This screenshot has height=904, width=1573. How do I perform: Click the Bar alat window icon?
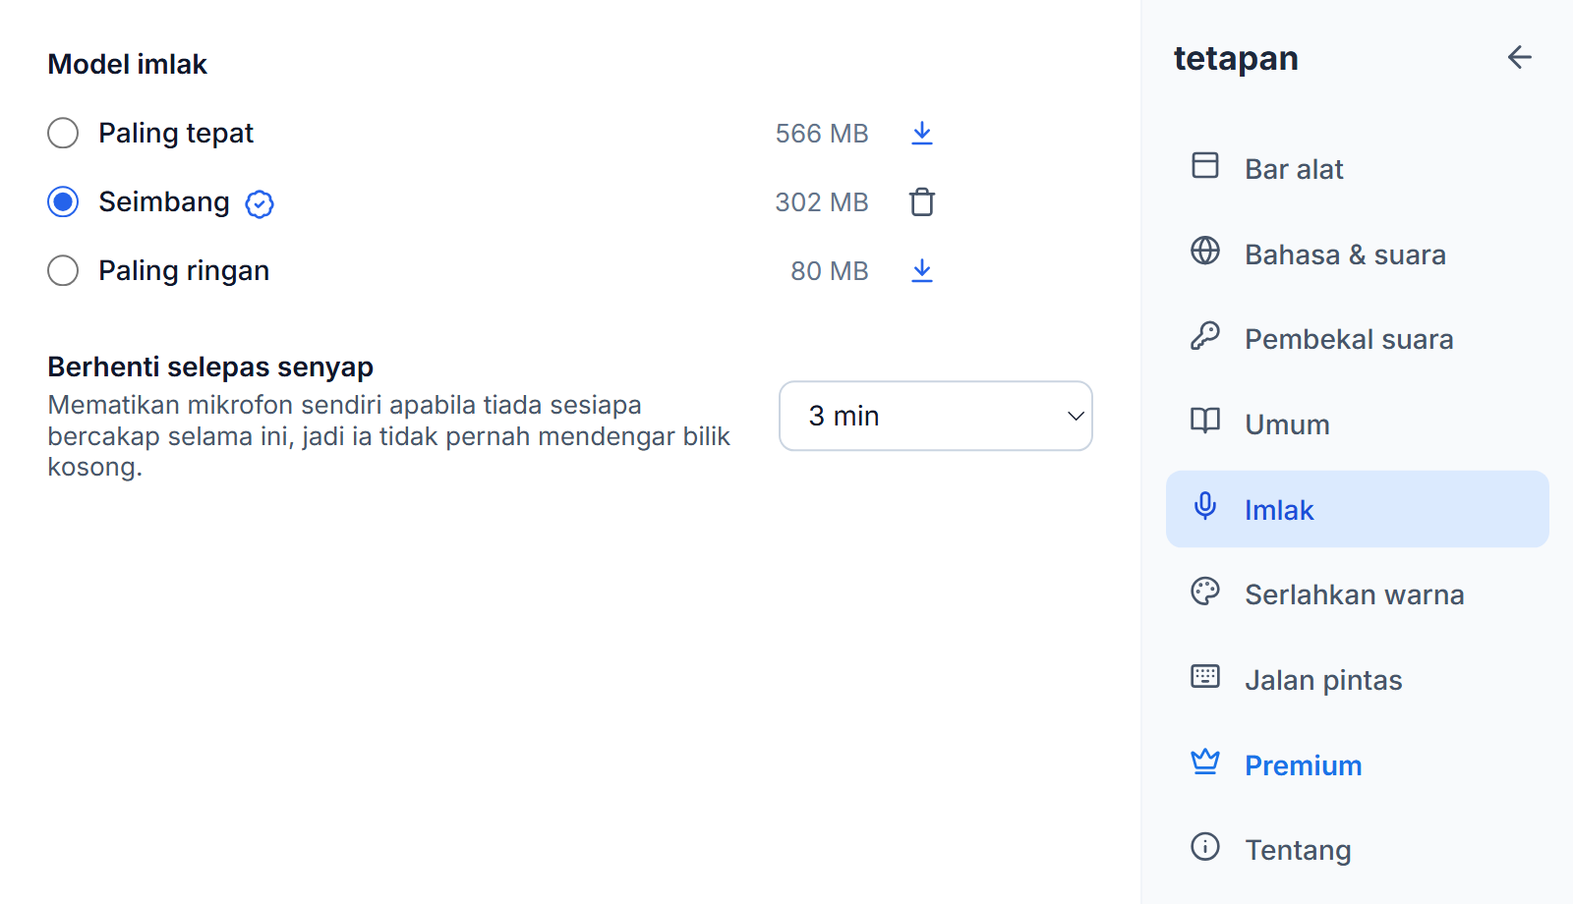point(1204,165)
